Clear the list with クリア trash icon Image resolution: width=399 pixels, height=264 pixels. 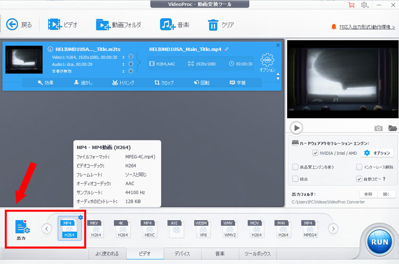pyautogui.click(x=221, y=24)
